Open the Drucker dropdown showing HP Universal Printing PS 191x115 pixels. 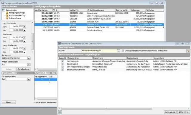coord(118,51)
